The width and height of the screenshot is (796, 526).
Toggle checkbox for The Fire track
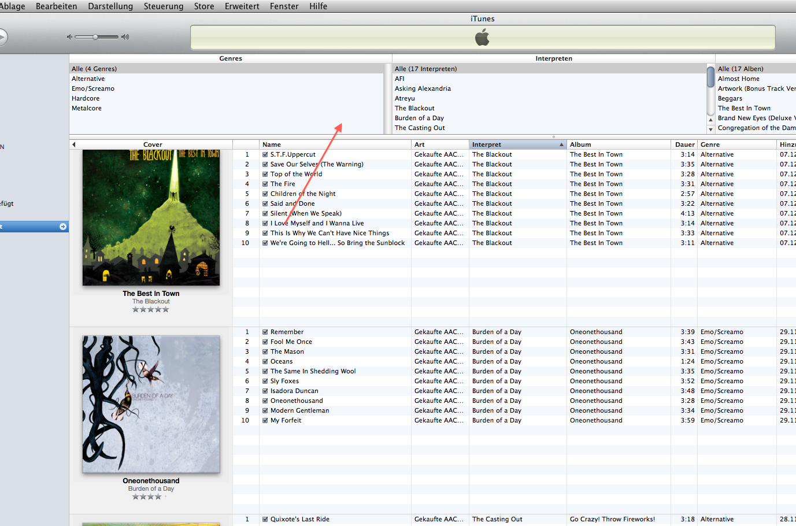[265, 184]
